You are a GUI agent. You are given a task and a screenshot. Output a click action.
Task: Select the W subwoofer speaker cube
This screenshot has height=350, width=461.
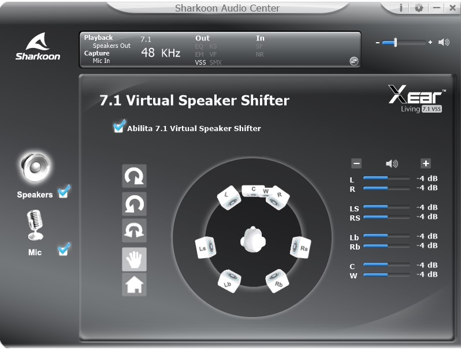pyautogui.click(x=266, y=192)
